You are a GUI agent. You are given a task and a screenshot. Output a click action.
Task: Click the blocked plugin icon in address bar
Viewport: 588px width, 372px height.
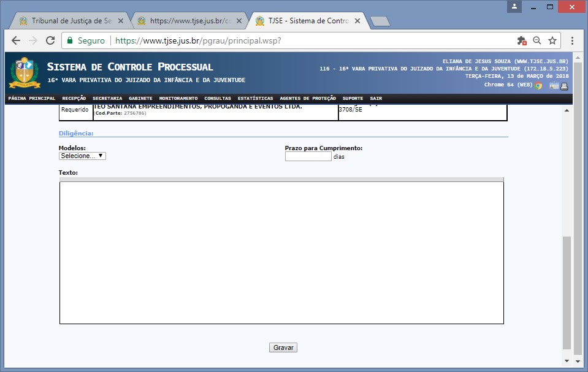point(522,40)
